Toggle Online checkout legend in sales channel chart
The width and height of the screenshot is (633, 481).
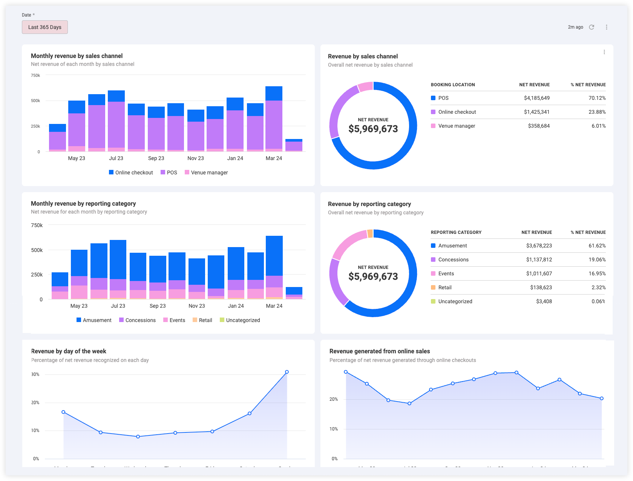[131, 173]
